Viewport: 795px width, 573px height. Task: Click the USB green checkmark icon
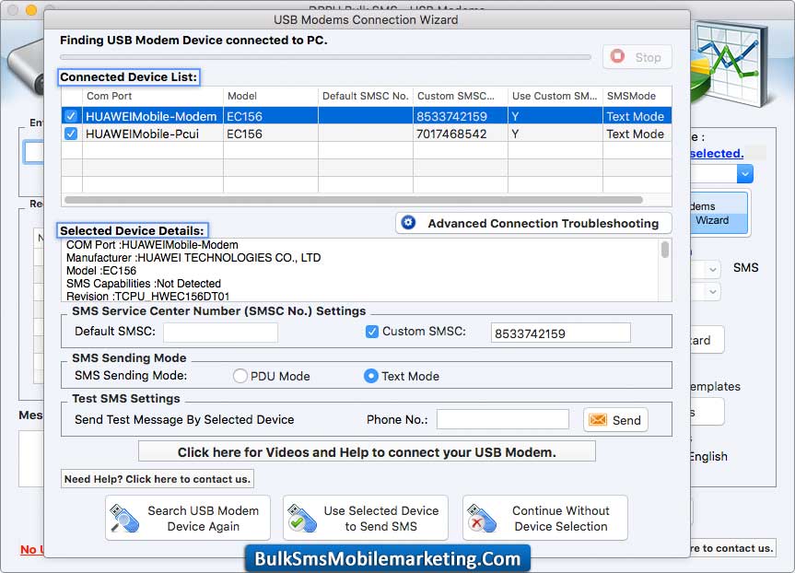click(301, 519)
